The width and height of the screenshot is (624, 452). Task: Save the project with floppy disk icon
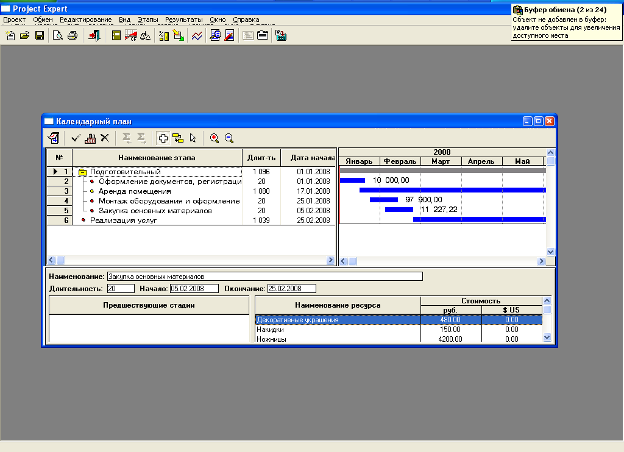[40, 36]
